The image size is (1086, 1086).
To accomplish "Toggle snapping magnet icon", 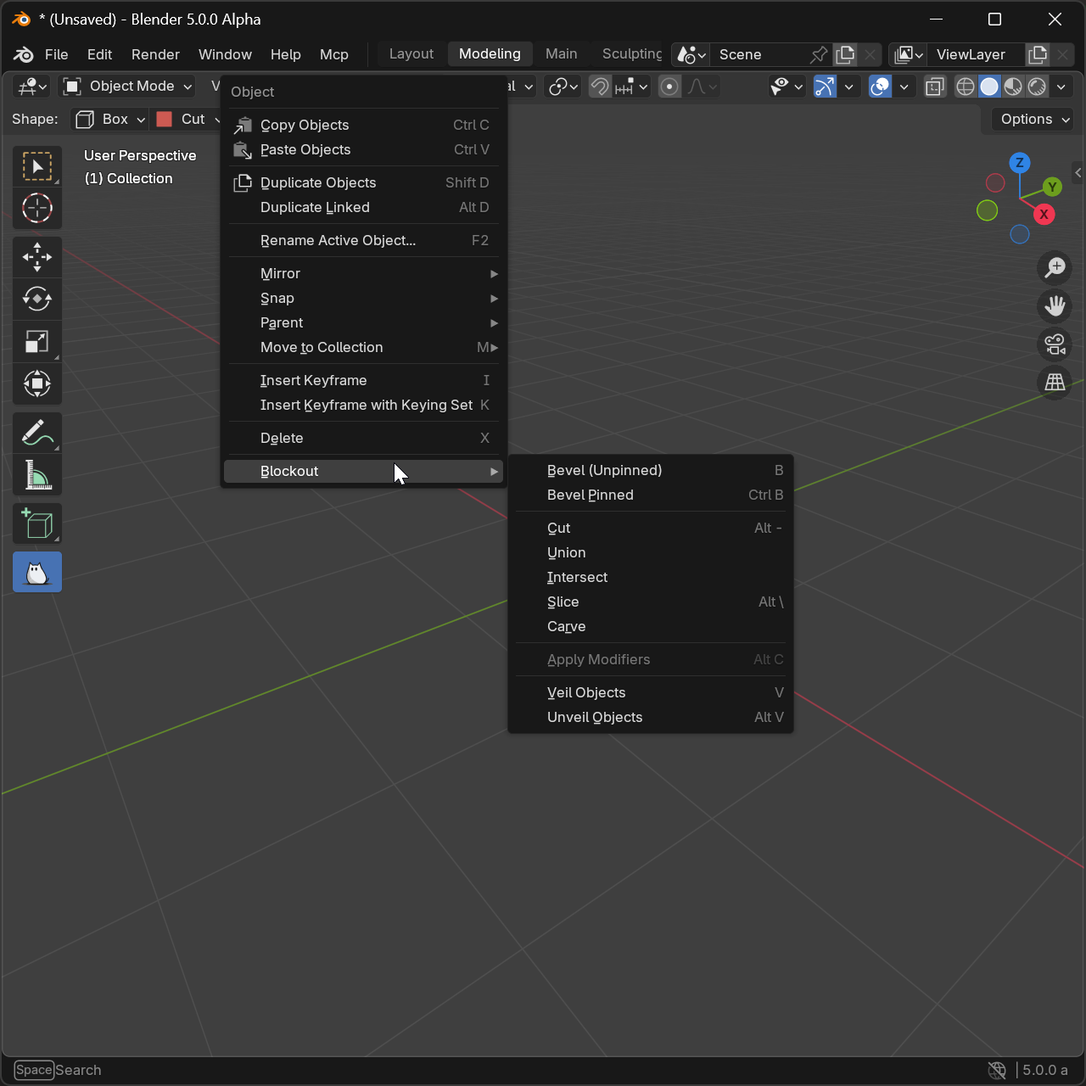I will [600, 87].
